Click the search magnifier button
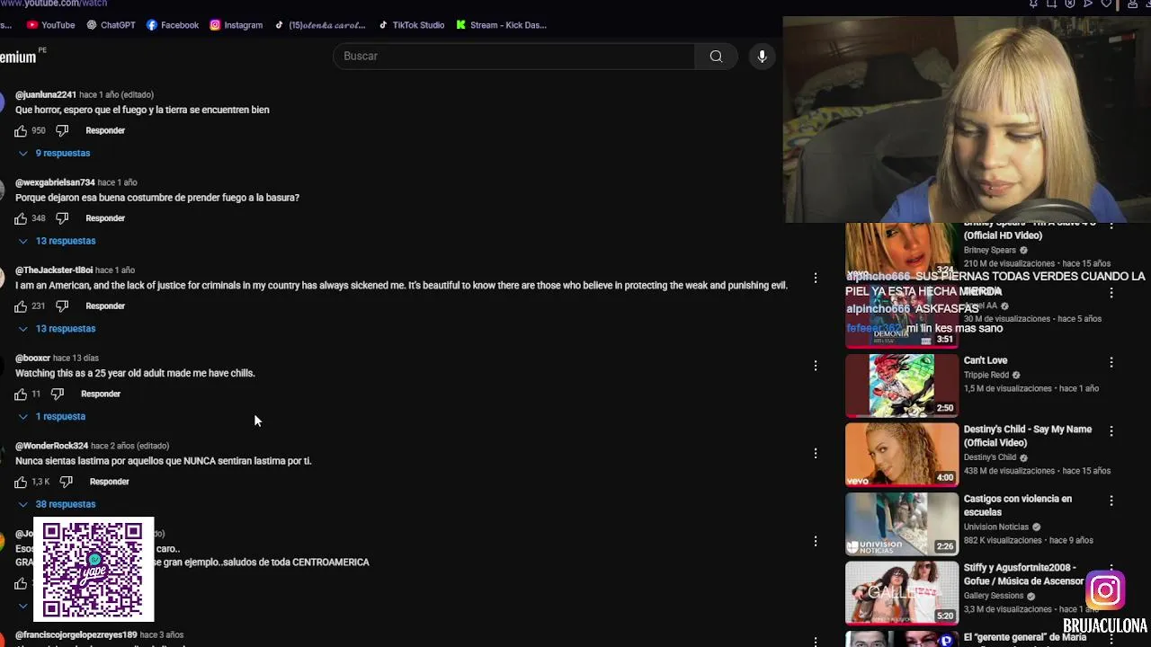The height and width of the screenshot is (647, 1151). pyautogui.click(x=716, y=56)
